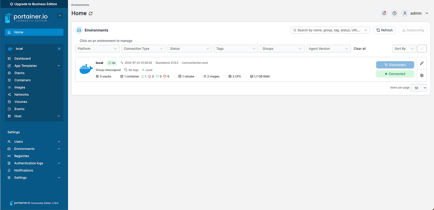Screen dimensions: 434x210
Task: Toggle the sort order arrows button
Action: 422,49
